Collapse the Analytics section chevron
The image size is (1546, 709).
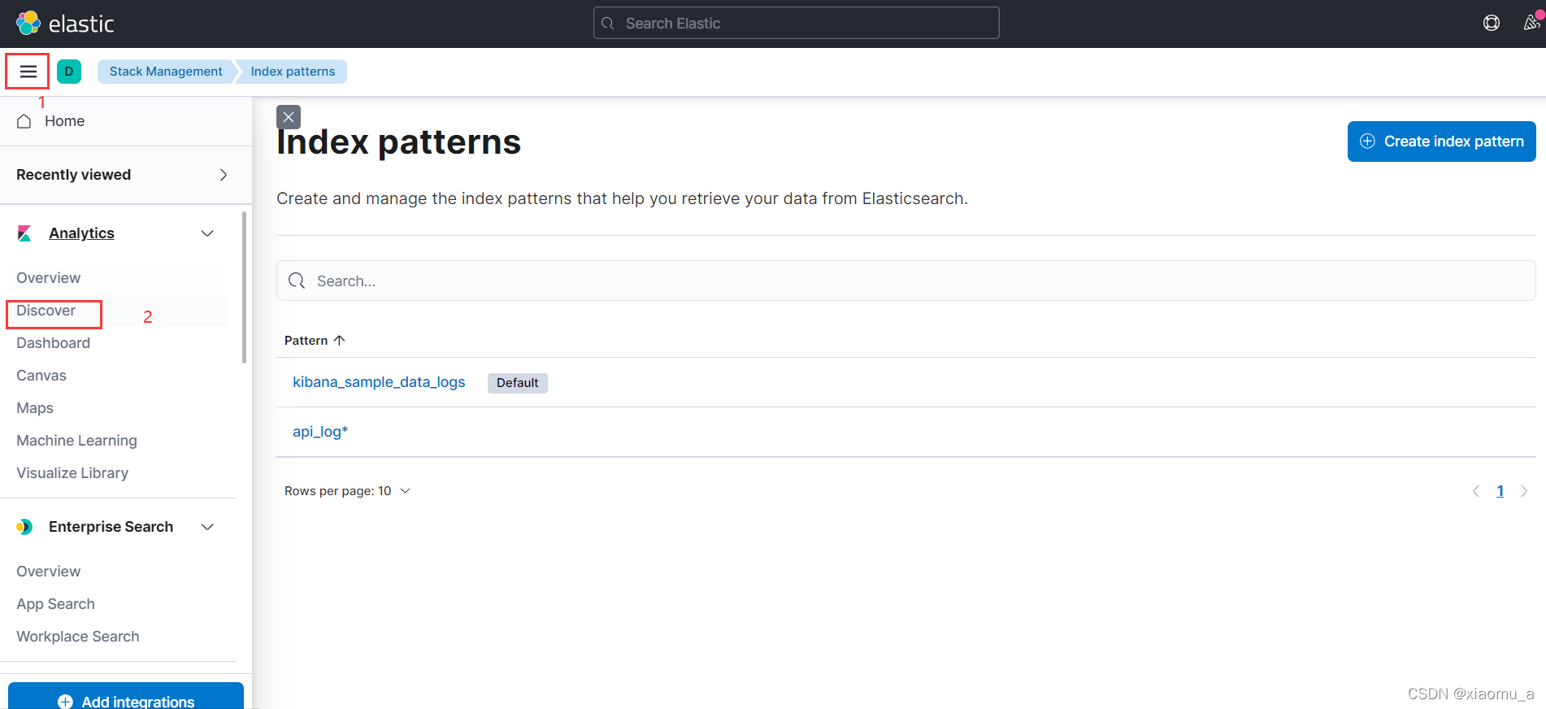click(x=207, y=233)
